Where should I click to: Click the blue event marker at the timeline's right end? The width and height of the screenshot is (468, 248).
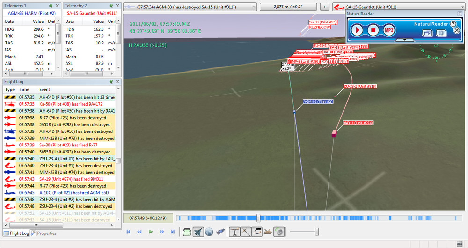455,218
